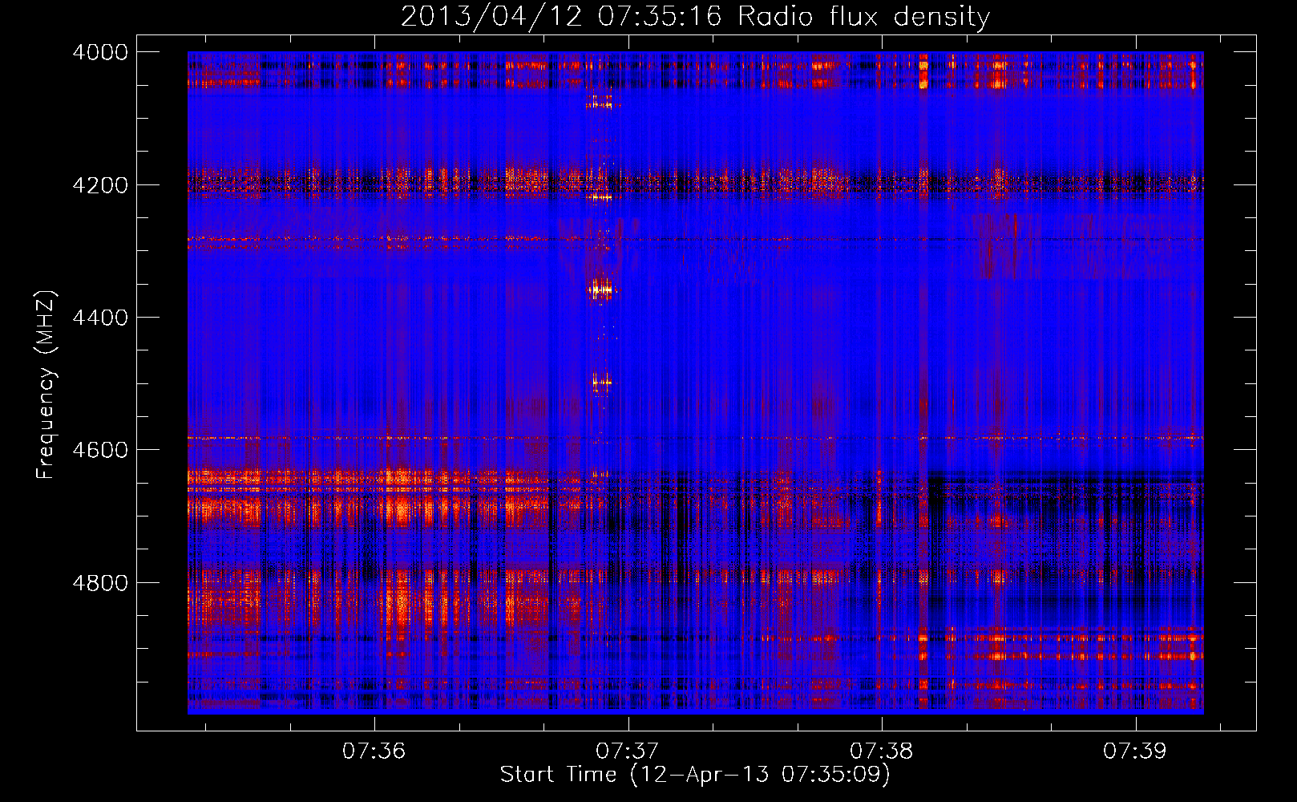Select the 4200 frequency axis label
The image size is (1297, 802).
point(100,184)
